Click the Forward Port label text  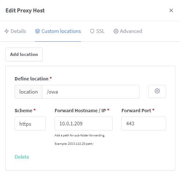tap(136, 110)
